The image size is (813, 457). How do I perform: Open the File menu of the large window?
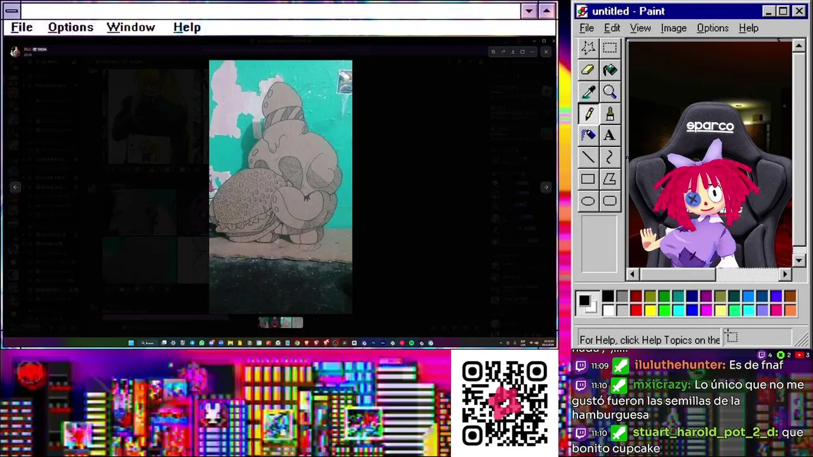coord(22,27)
